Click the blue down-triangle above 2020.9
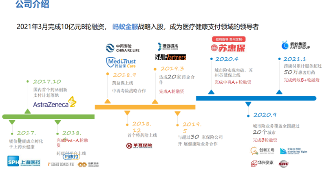 click(x=248, y=104)
